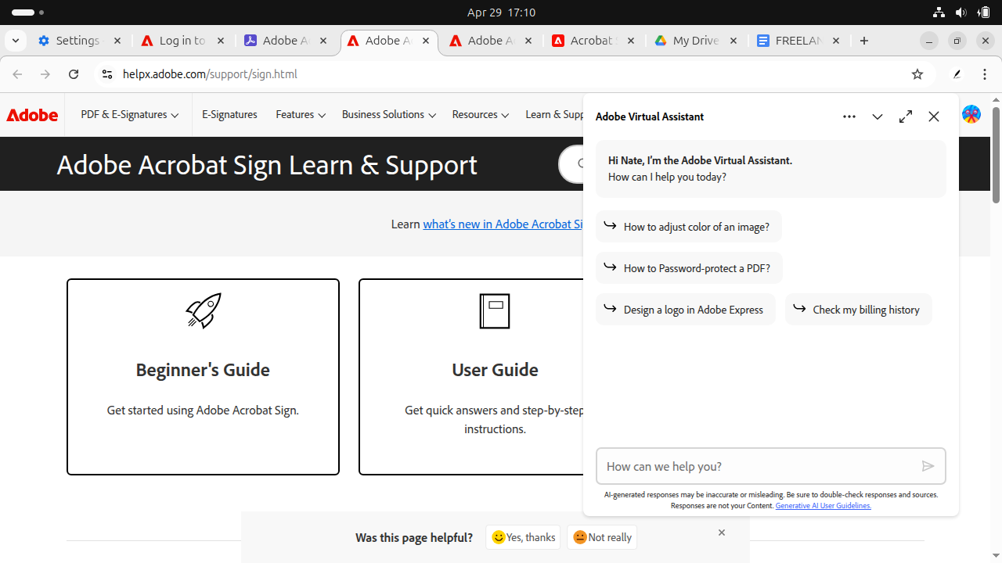The width and height of the screenshot is (1002, 563).
Task: Open the E-Signatures nav item
Action: pos(229,114)
